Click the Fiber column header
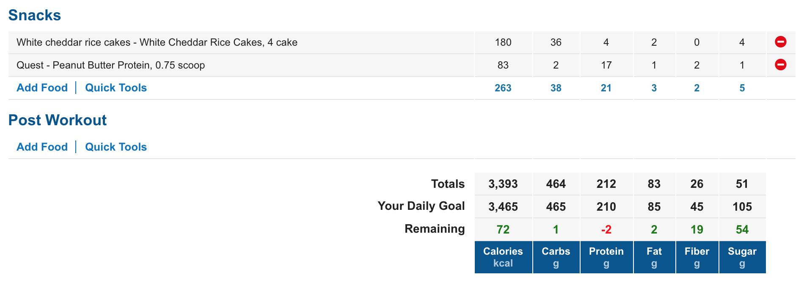The image size is (804, 286). tap(697, 257)
